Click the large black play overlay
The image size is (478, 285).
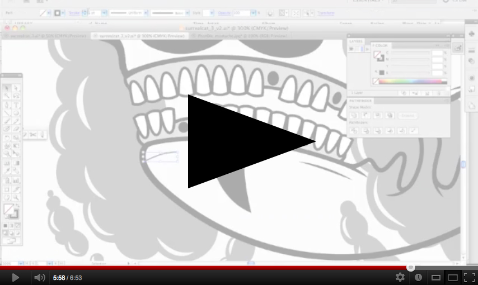(x=252, y=141)
